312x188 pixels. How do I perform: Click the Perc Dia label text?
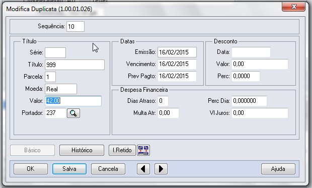pyautogui.click(x=219, y=101)
